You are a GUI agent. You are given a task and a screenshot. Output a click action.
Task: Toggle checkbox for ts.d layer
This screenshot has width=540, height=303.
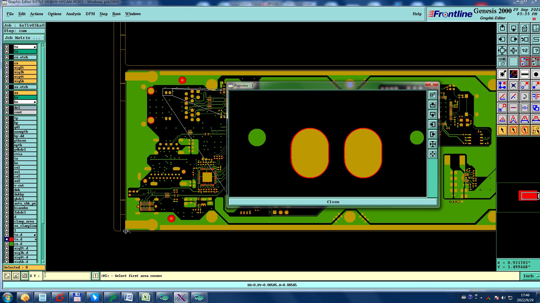tap(7, 239)
